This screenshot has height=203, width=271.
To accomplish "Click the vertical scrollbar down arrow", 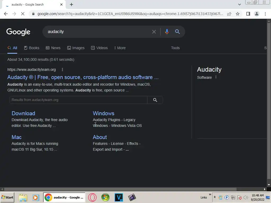I will tap(269, 185).
